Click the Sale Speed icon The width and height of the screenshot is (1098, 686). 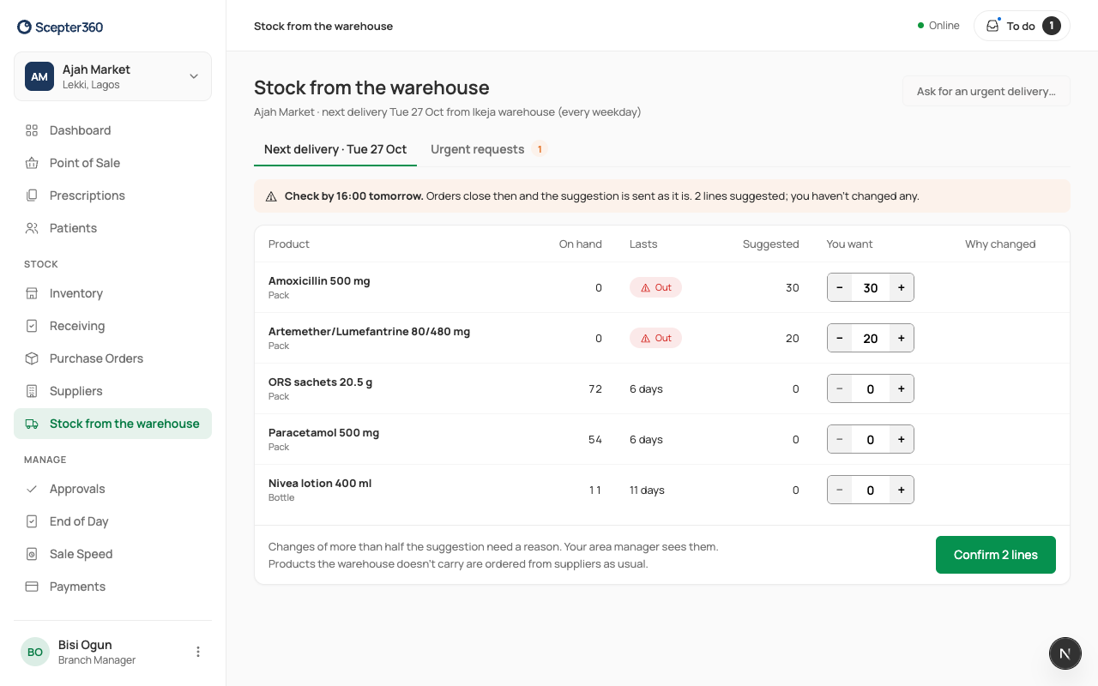pos(32,554)
